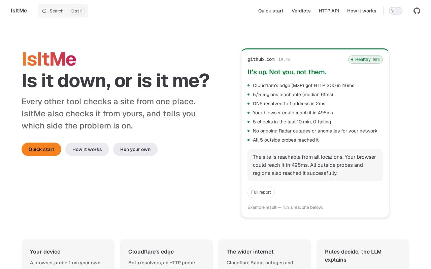Image resolution: width=431 pixels, height=269 pixels.
Task: Click the 10.4s duration next to github.com
Action: click(284, 60)
